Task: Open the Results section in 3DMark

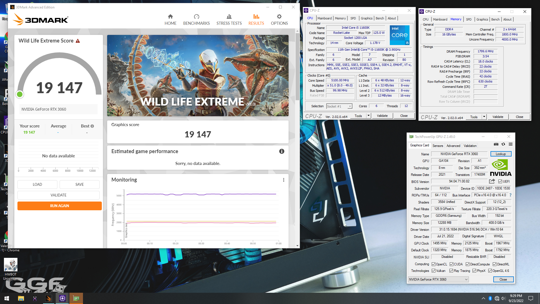Action: pyautogui.click(x=256, y=20)
